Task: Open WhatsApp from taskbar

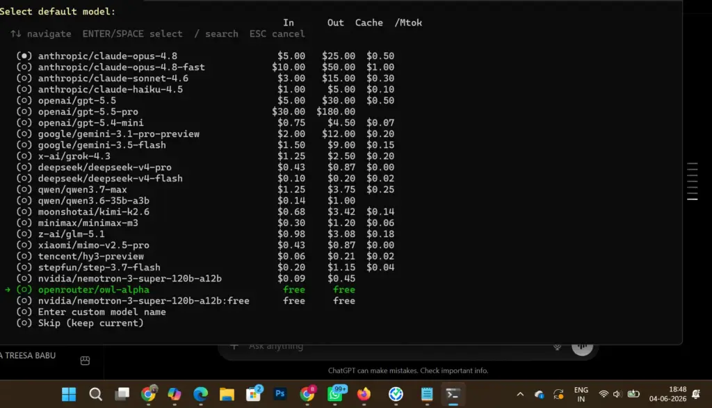Action: [x=336, y=393]
